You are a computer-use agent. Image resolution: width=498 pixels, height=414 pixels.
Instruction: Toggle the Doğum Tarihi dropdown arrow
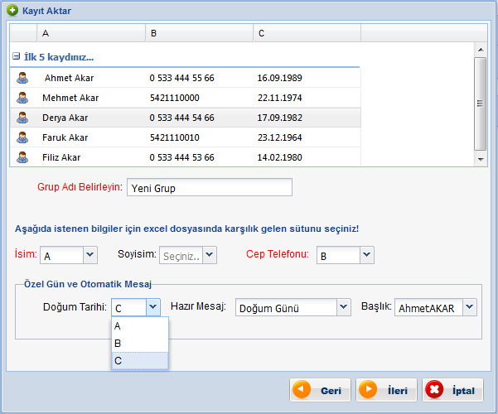pyautogui.click(x=153, y=307)
